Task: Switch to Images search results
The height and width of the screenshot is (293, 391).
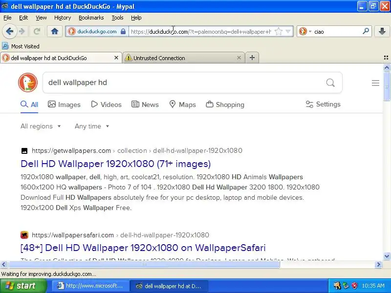Action: click(x=64, y=105)
